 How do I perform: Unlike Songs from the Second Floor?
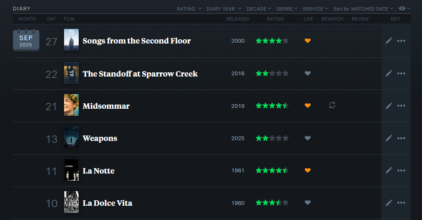click(308, 41)
